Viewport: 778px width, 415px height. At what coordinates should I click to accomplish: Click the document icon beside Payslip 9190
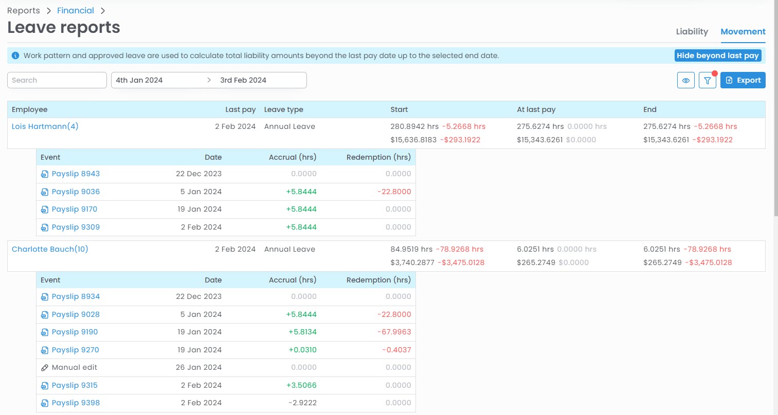click(x=45, y=332)
